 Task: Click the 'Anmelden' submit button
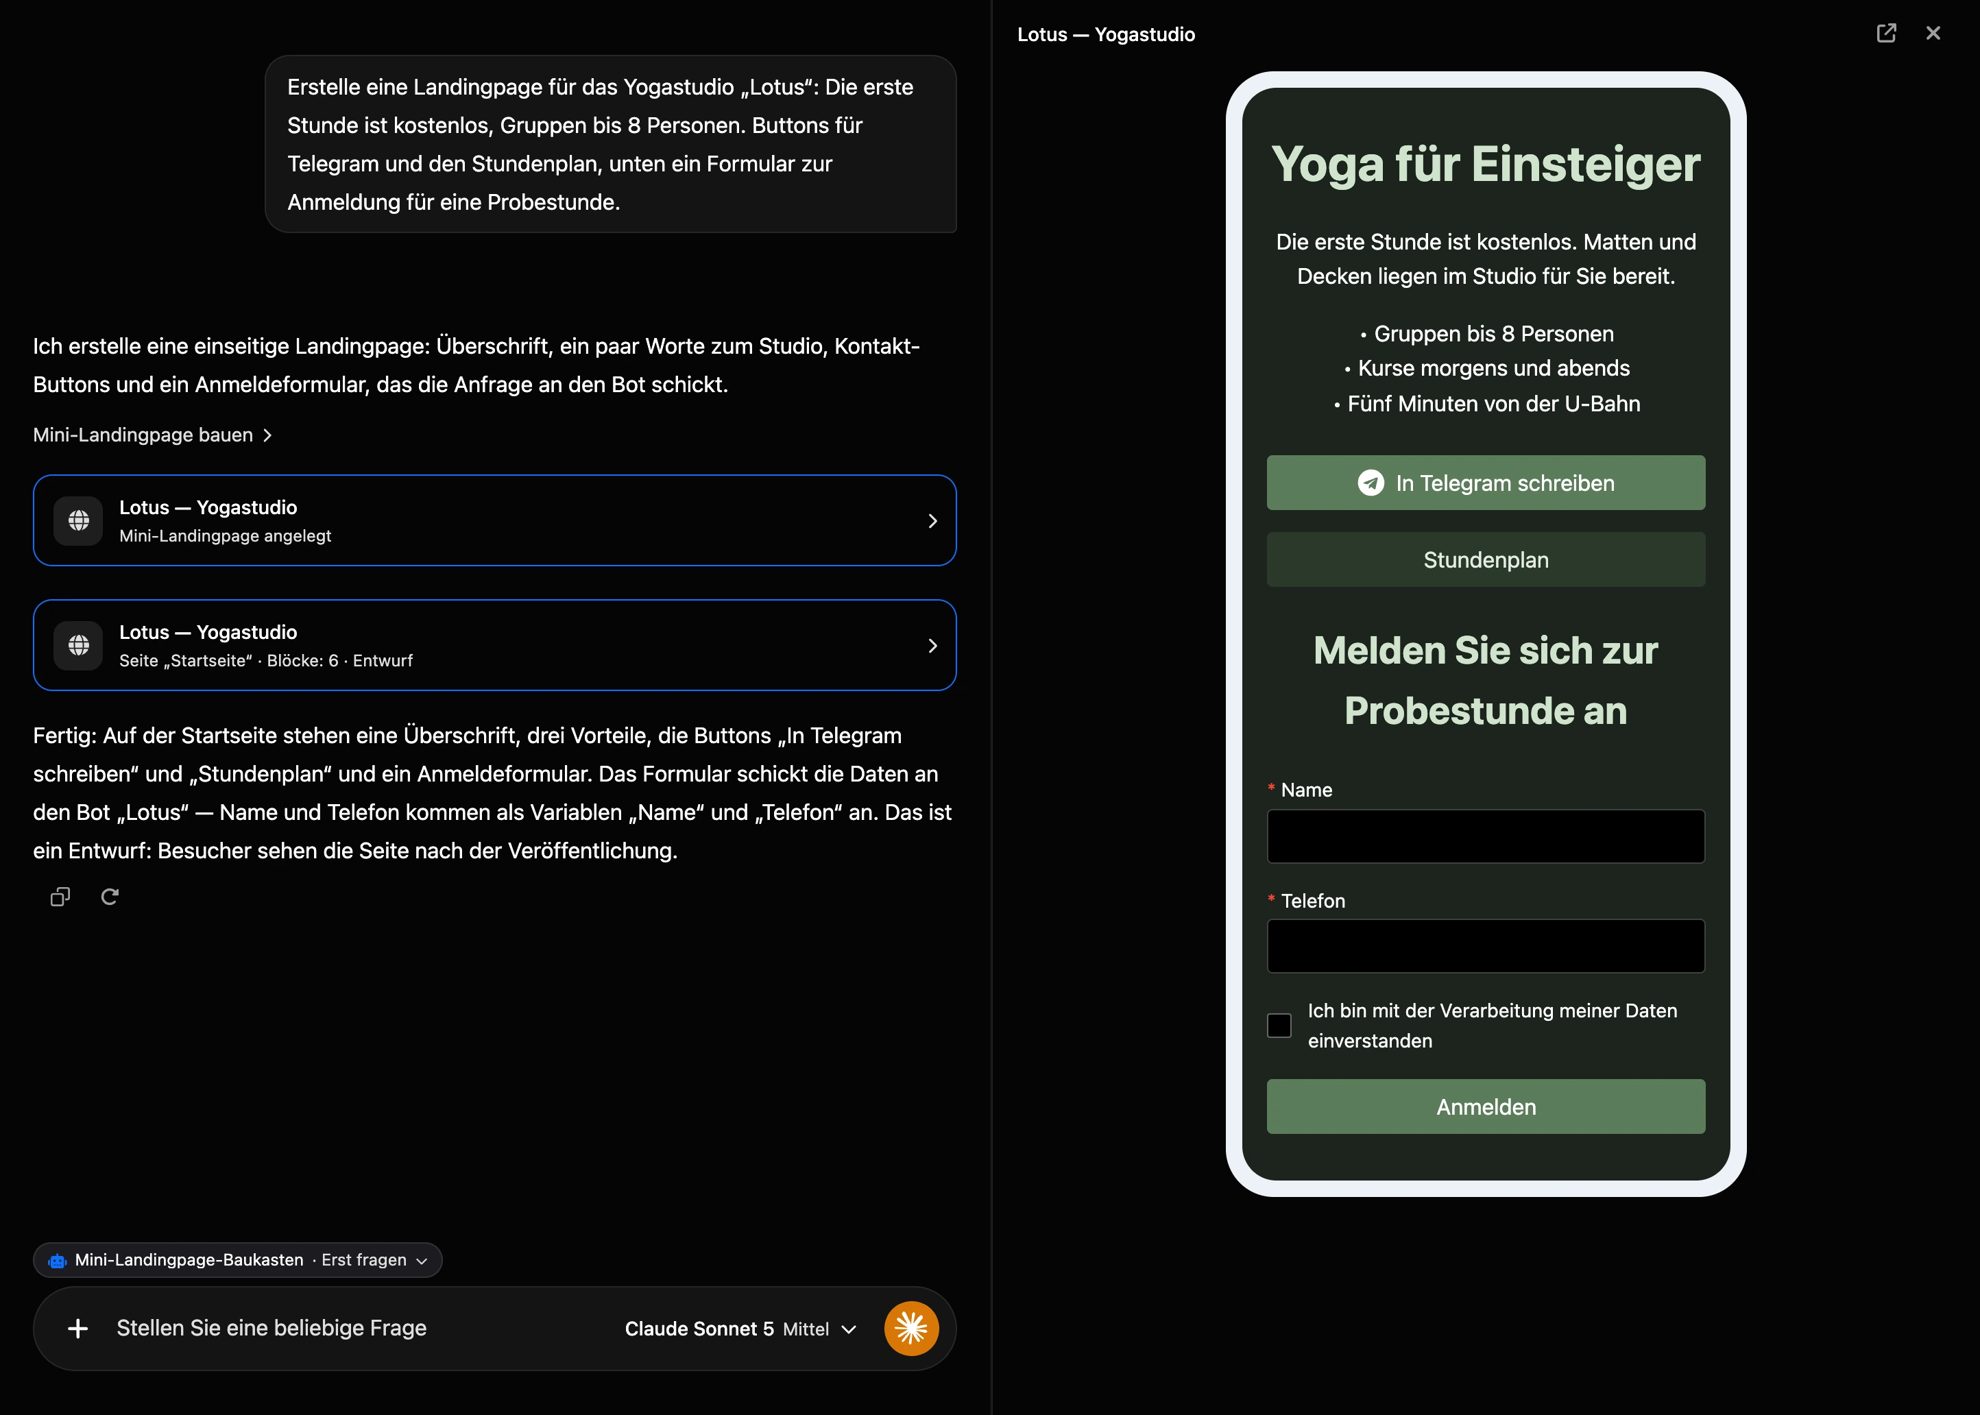pyautogui.click(x=1485, y=1106)
